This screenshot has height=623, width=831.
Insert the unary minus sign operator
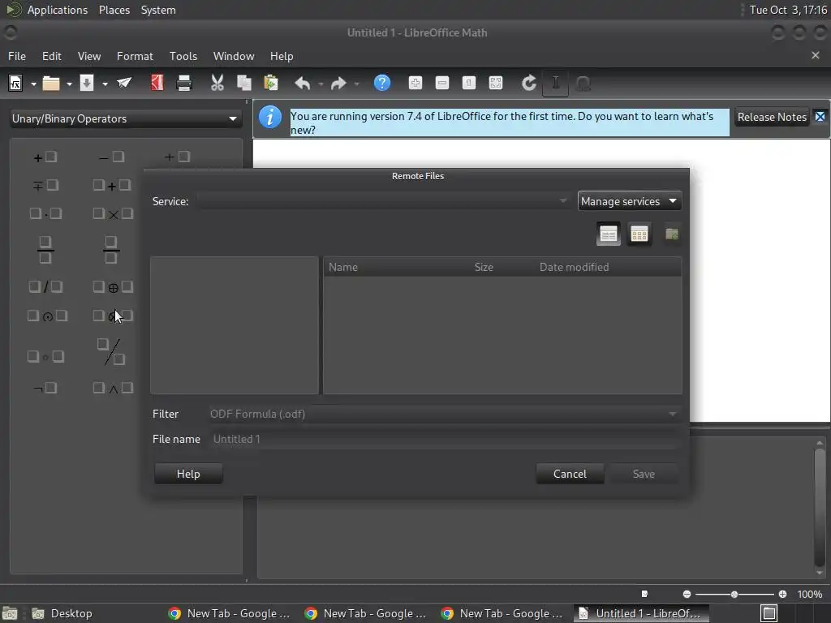(111, 157)
